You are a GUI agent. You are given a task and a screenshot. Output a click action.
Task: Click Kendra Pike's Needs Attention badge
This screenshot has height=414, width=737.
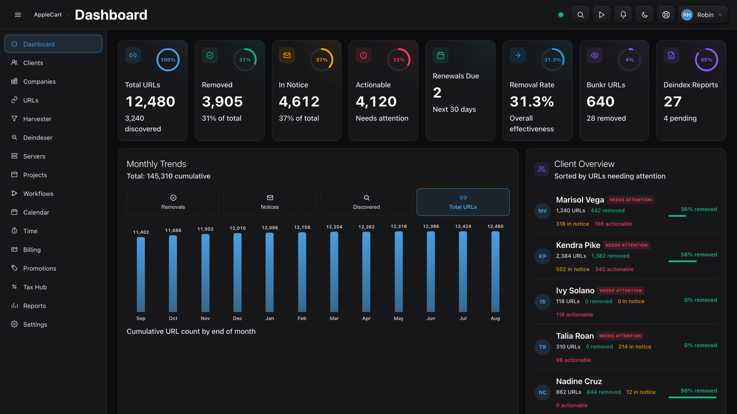626,245
